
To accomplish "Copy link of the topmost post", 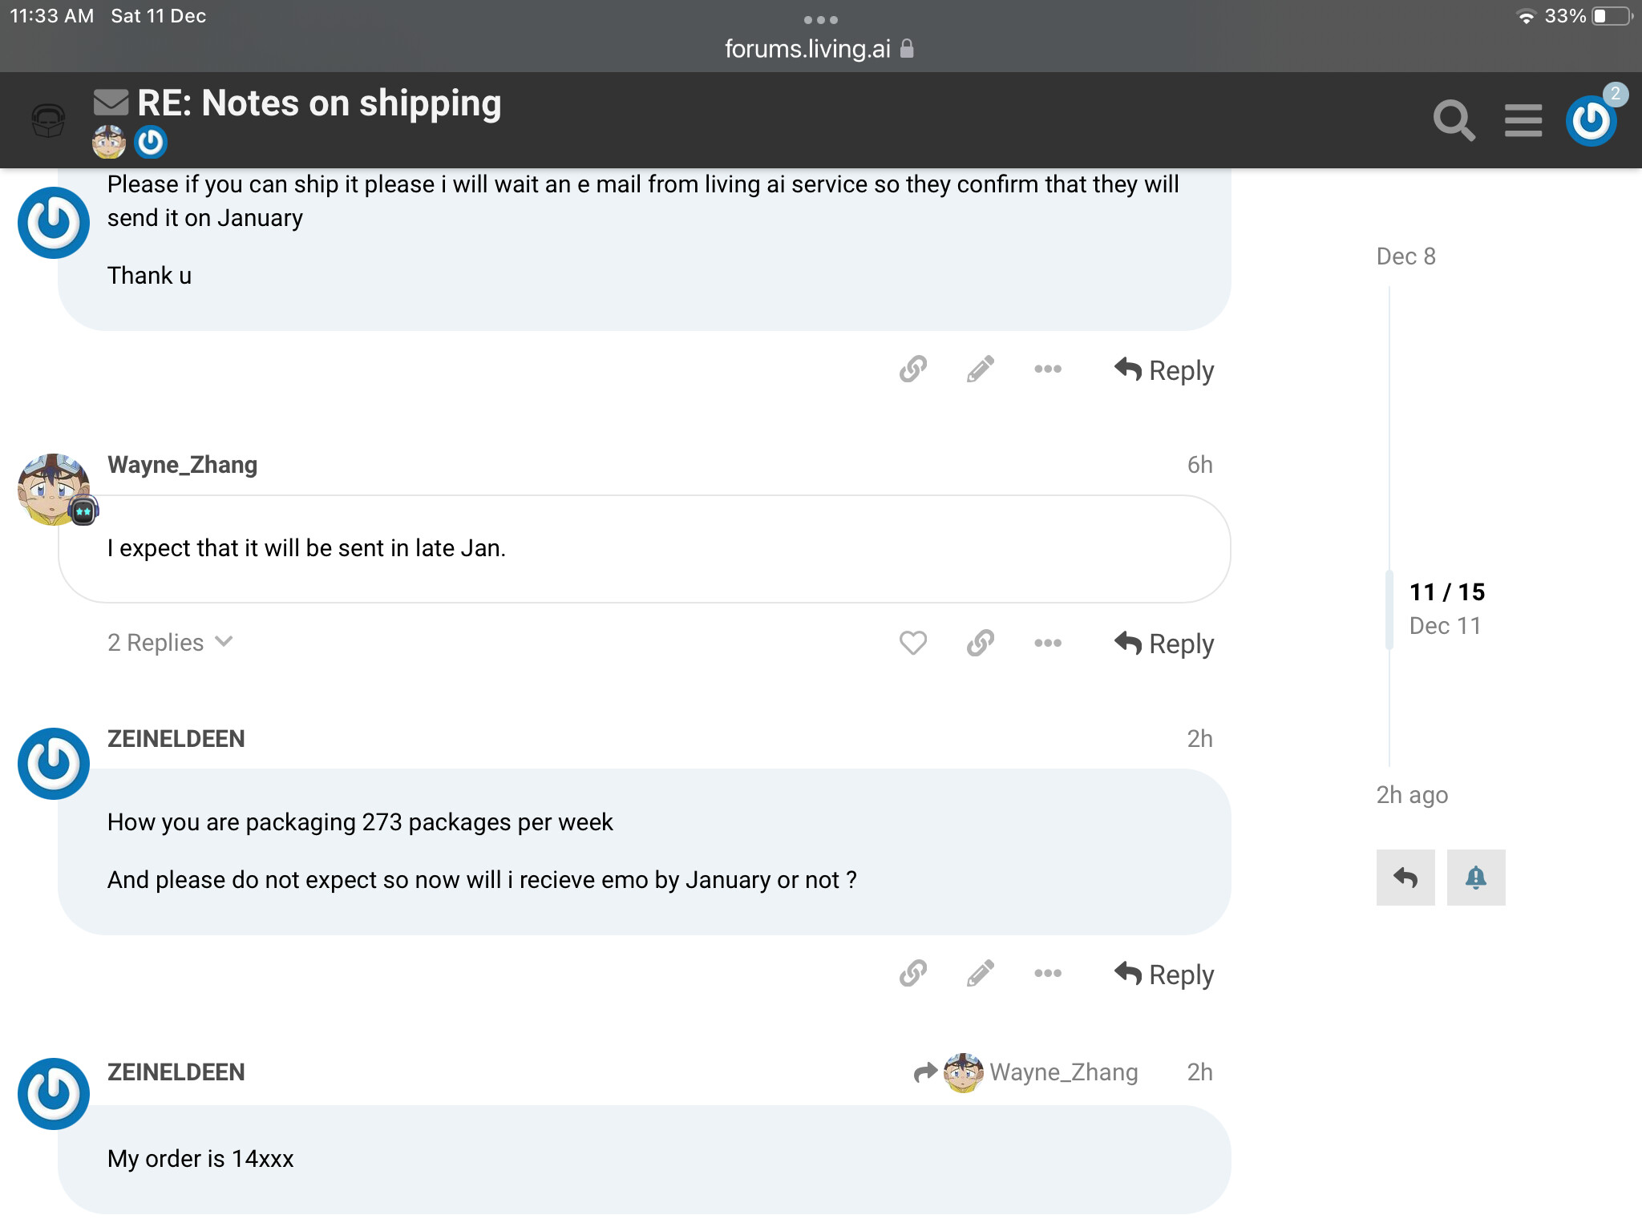I will (x=913, y=369).
